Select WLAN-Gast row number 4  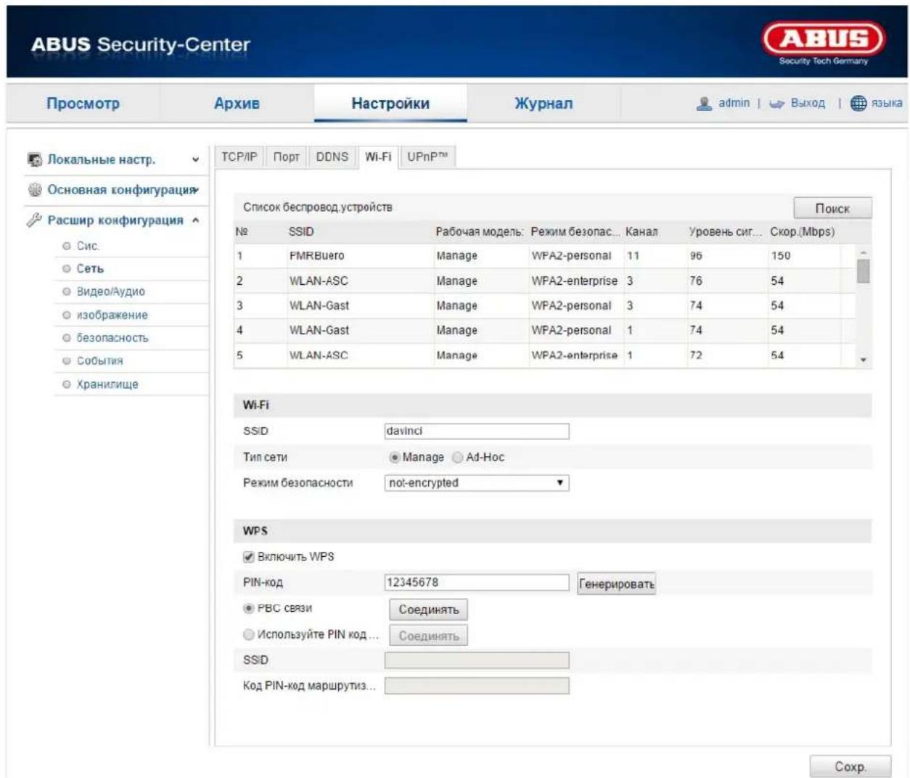[544, 330]
